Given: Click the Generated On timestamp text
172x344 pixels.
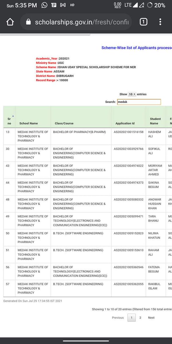Looking at the screenshot, I should (33, 301).
